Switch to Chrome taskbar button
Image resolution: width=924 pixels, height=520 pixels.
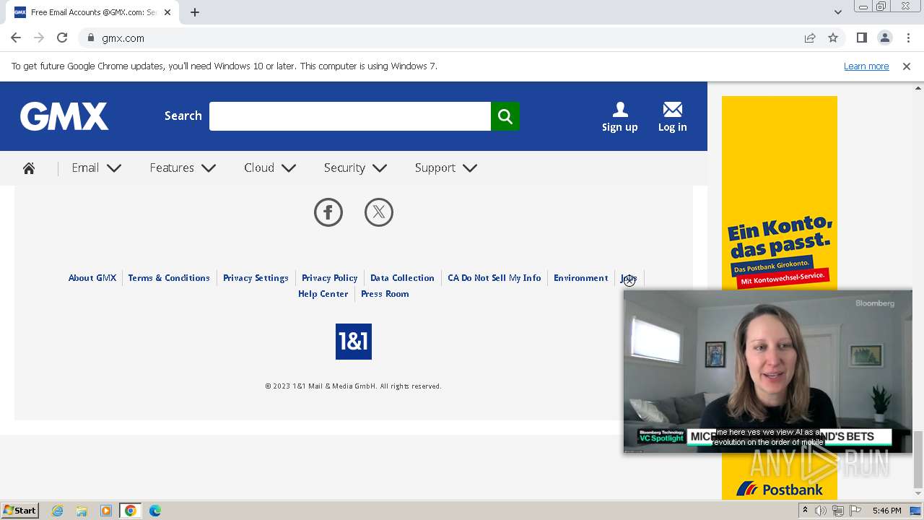click(131, 511)
